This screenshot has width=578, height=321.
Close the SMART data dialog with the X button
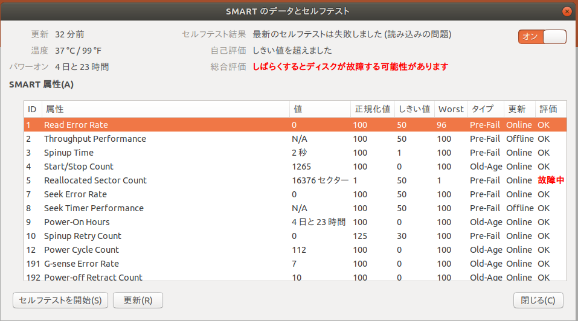click(x=567, y=11)
